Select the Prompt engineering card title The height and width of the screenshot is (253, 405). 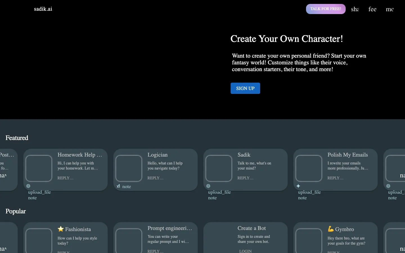[170, 228]
